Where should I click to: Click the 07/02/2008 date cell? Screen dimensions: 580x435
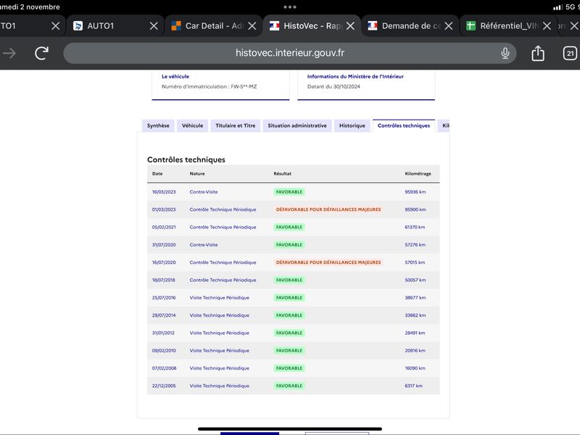(x=165, y=368)
